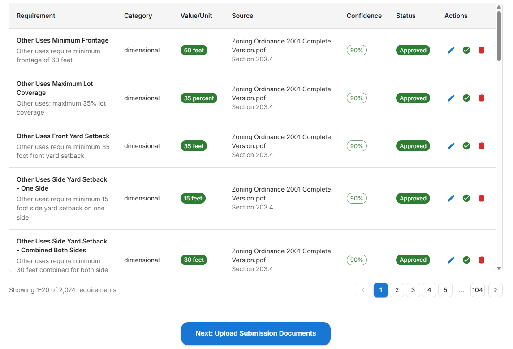The width and height of the screenshot is (513, 349).
Task: Delete the Side Yard Setback One Side row
Action: 482,198
